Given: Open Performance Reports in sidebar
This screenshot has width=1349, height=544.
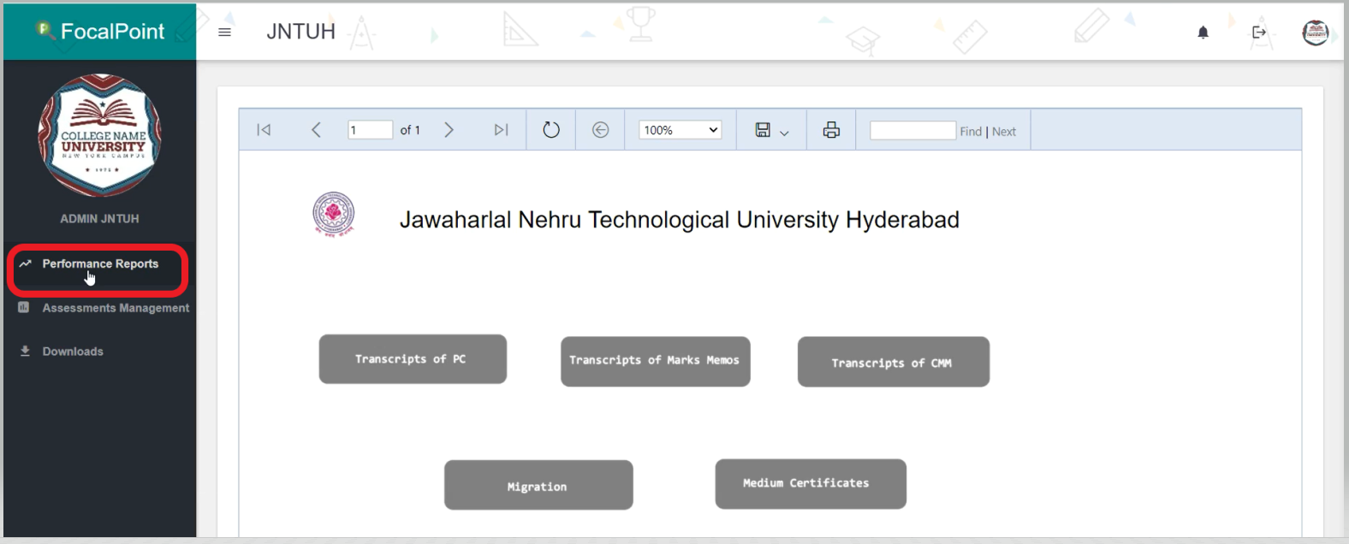Looking at the screenshot, I should 99,264.
